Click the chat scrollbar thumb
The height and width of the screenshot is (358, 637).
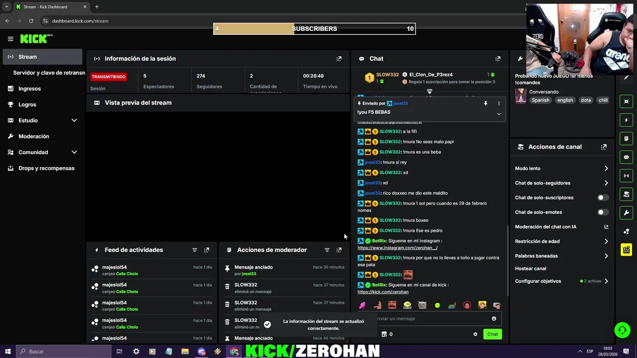tap(507, 260)
